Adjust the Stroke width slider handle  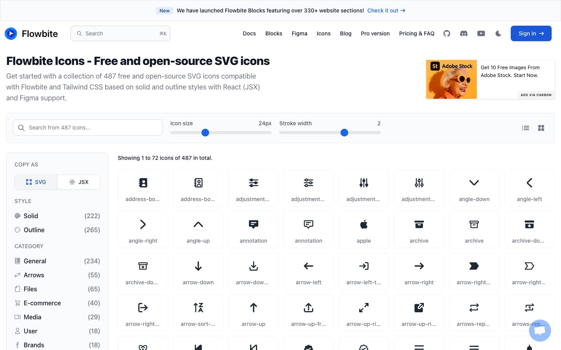tap(344, 133)
